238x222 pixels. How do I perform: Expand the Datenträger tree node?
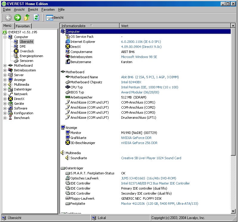5,89
